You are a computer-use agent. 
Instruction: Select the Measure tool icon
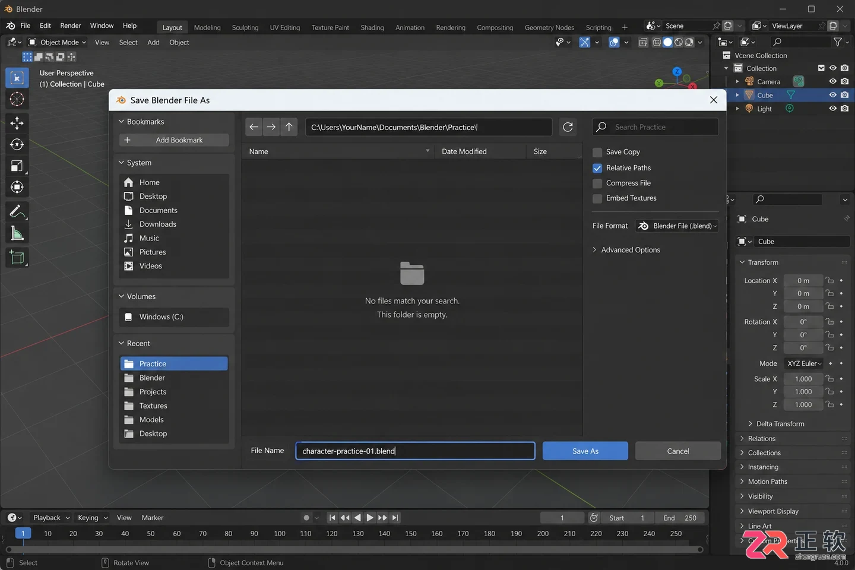(x=17, y=233)
